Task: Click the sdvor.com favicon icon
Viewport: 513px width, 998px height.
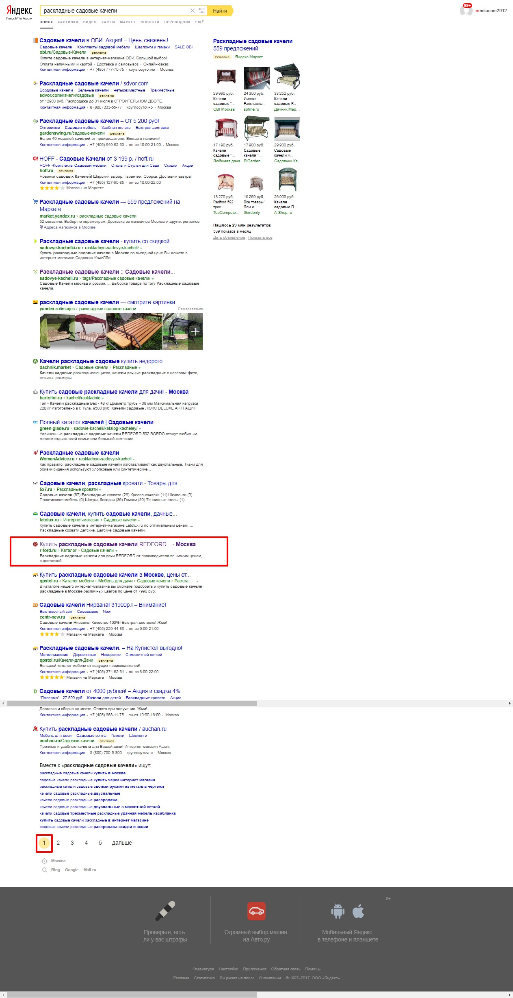Action: pos(35,83)
